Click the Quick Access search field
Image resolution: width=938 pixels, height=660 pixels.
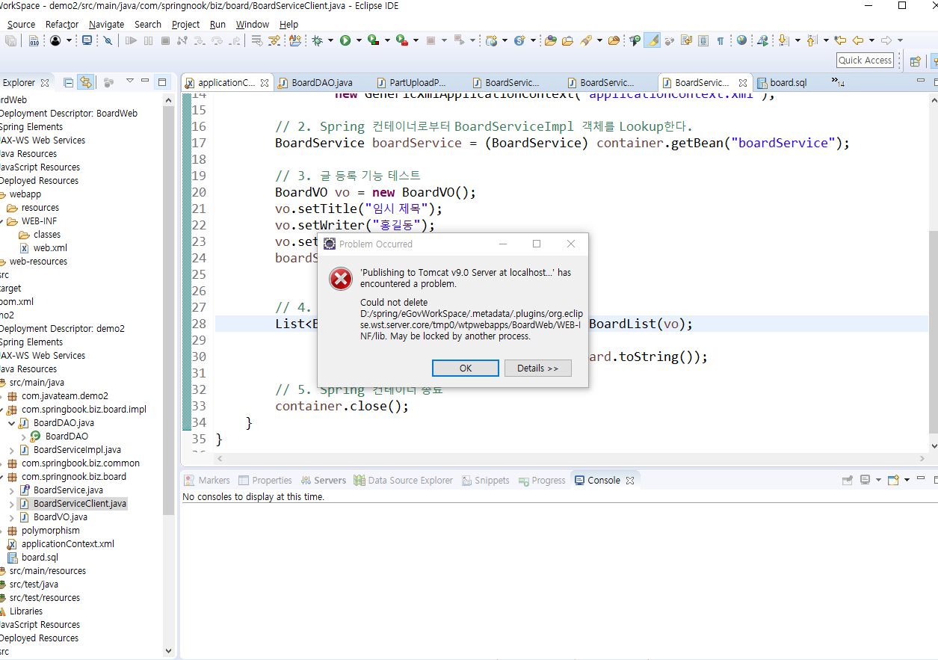point(865,61)
